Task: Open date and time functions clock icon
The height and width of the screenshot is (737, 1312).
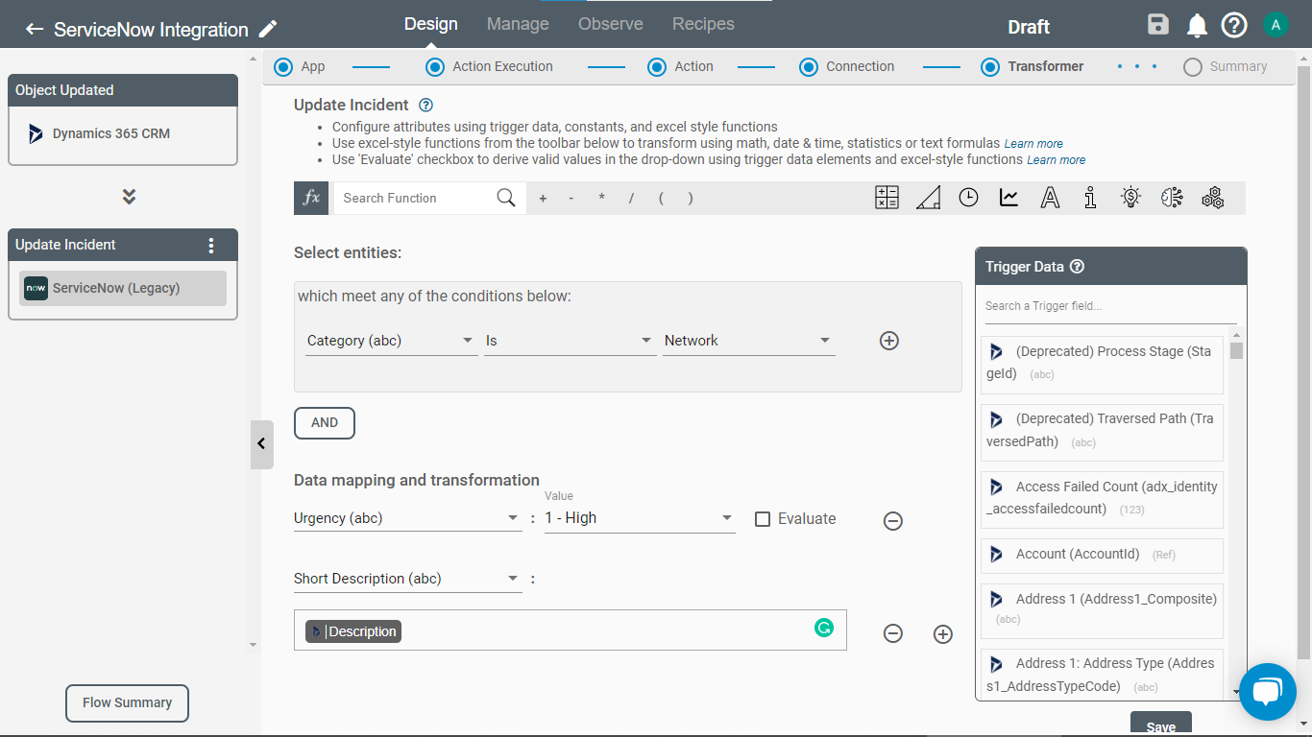Action: coord(968,198)
